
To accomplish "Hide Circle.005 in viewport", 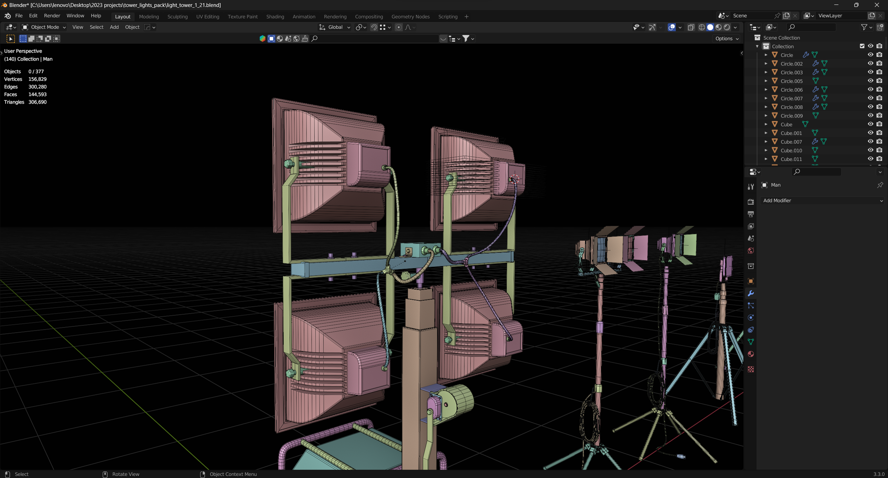I will click(870, 81).
